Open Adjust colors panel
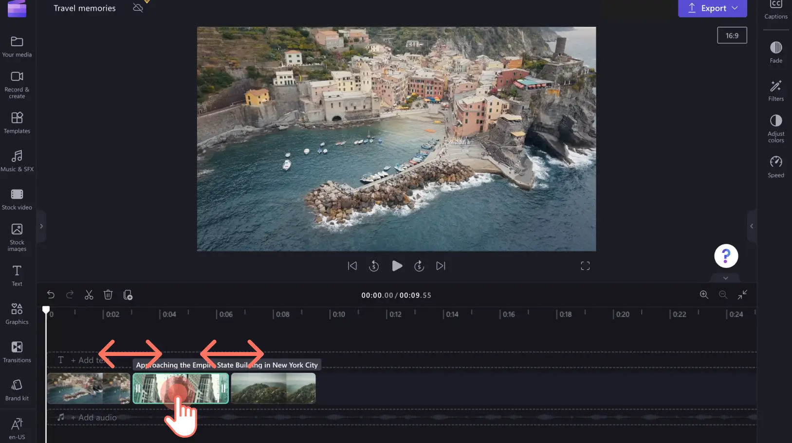Viewport: 792px width, 443px height. point(776,128)
